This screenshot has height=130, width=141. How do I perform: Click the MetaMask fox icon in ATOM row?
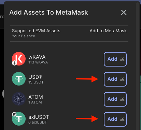pyautogui.click(x=122, y=99)
